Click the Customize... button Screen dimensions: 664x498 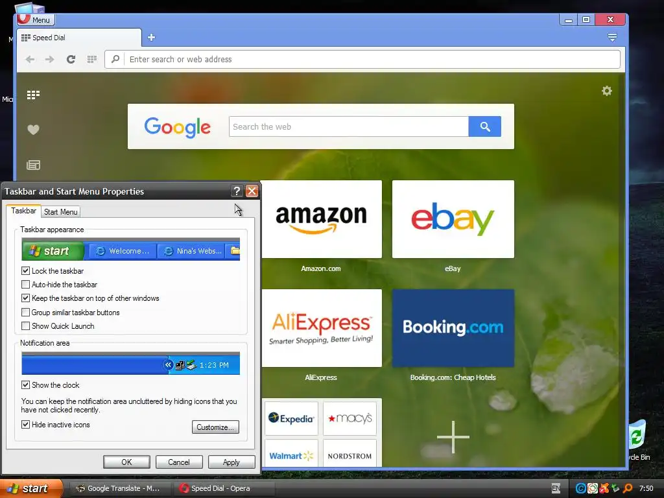tap(215, 427)
